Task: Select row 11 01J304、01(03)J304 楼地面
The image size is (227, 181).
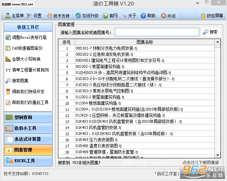Action: [137, 109]
